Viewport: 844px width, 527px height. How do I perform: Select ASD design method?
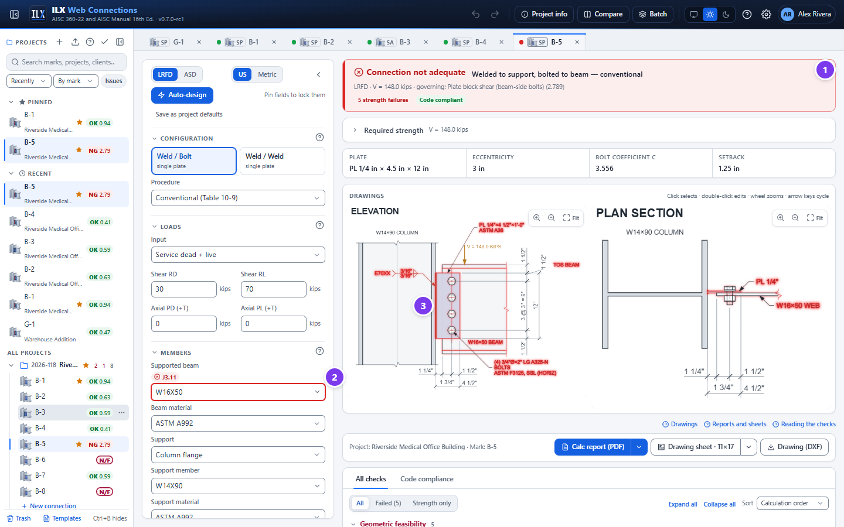point(190,74)
